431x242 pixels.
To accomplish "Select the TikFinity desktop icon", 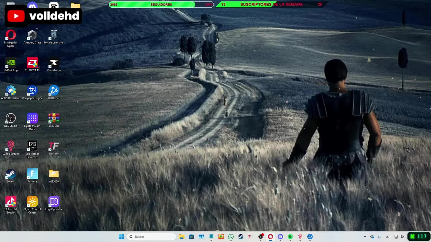I will pyautogui.click(x=54, y=148).
